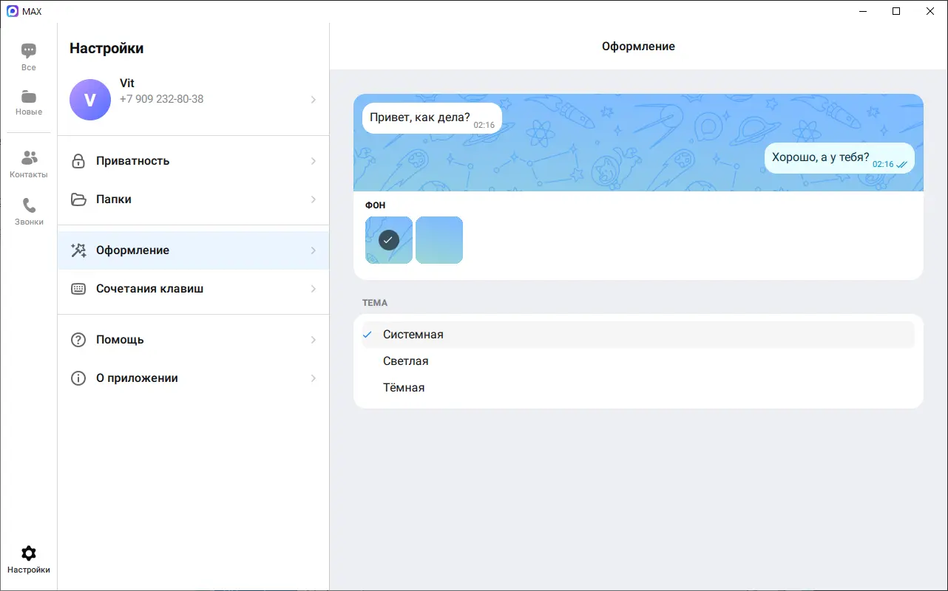Select the Светлая theme option
The height and width of the screenshot is (591, 948).
(638, 361)
